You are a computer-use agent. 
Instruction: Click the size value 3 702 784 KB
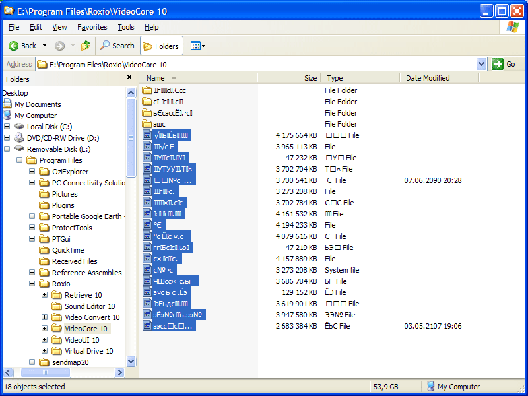coord(296,203)
